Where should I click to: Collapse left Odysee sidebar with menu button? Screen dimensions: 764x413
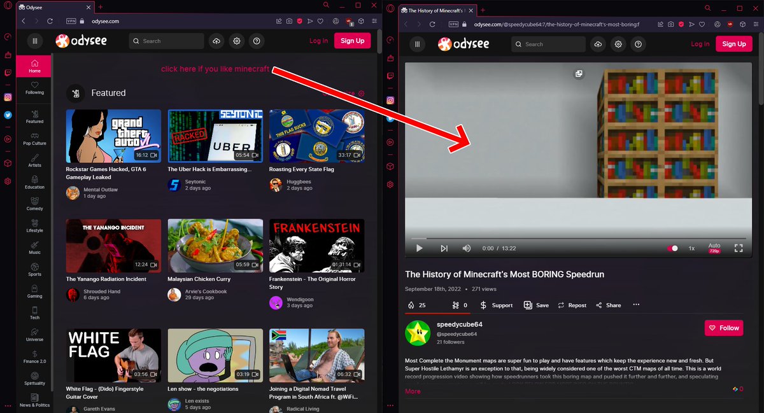35,41
